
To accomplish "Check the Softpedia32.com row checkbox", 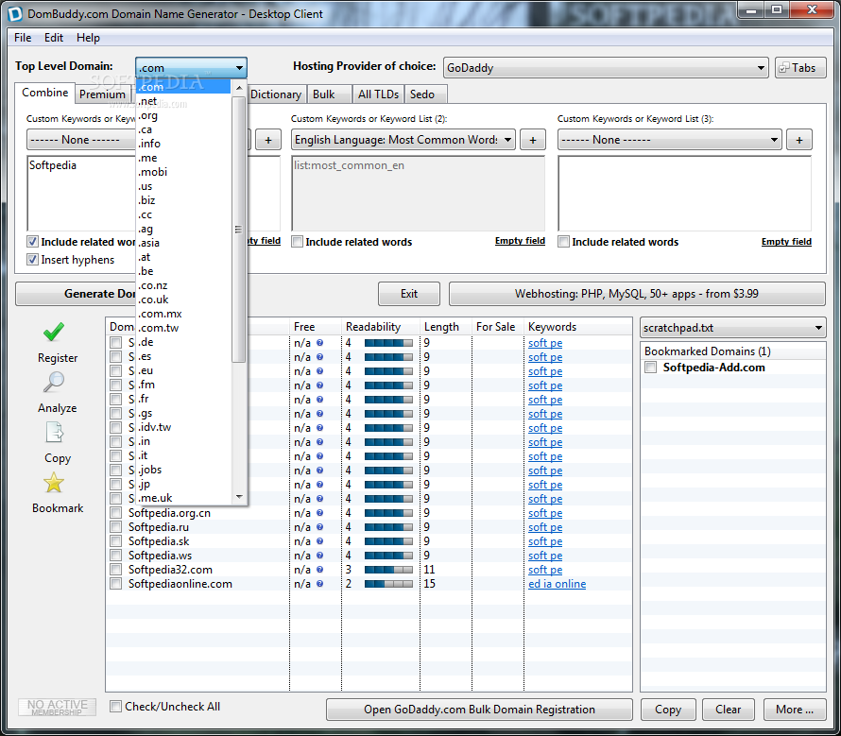I will click(116, 569).
